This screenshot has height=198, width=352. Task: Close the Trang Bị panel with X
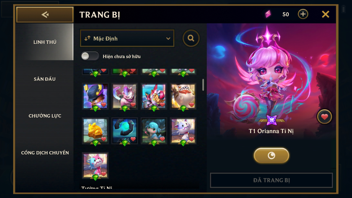(325, 14)
